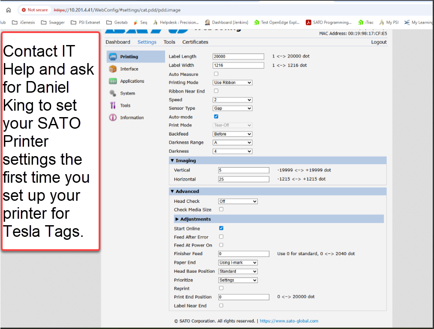Open the Sensor Type dropdown

tap(232, 108)
